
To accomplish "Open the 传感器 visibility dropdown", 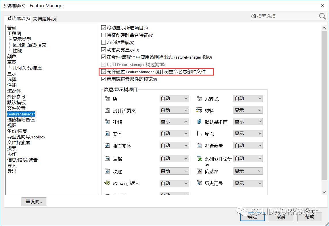I will 248,171.
